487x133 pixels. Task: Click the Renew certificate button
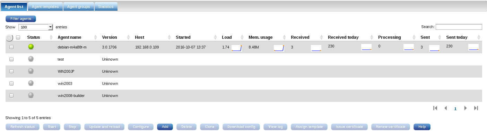point(391,127)
